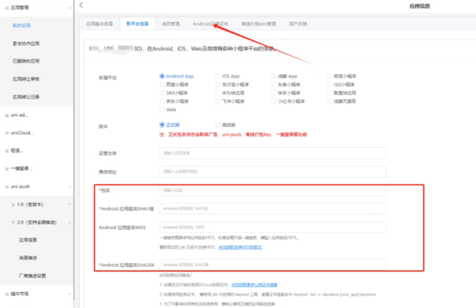Click the uni-ad sidebar menu icon
This screenshot has width=476, height=308.
click(5, 114)
